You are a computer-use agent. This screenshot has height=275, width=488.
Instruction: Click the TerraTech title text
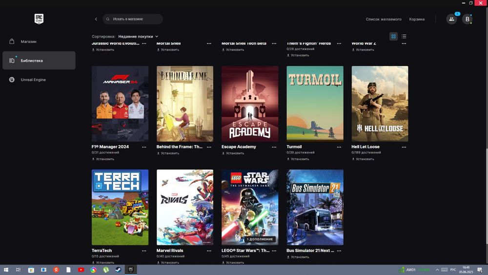102,251
